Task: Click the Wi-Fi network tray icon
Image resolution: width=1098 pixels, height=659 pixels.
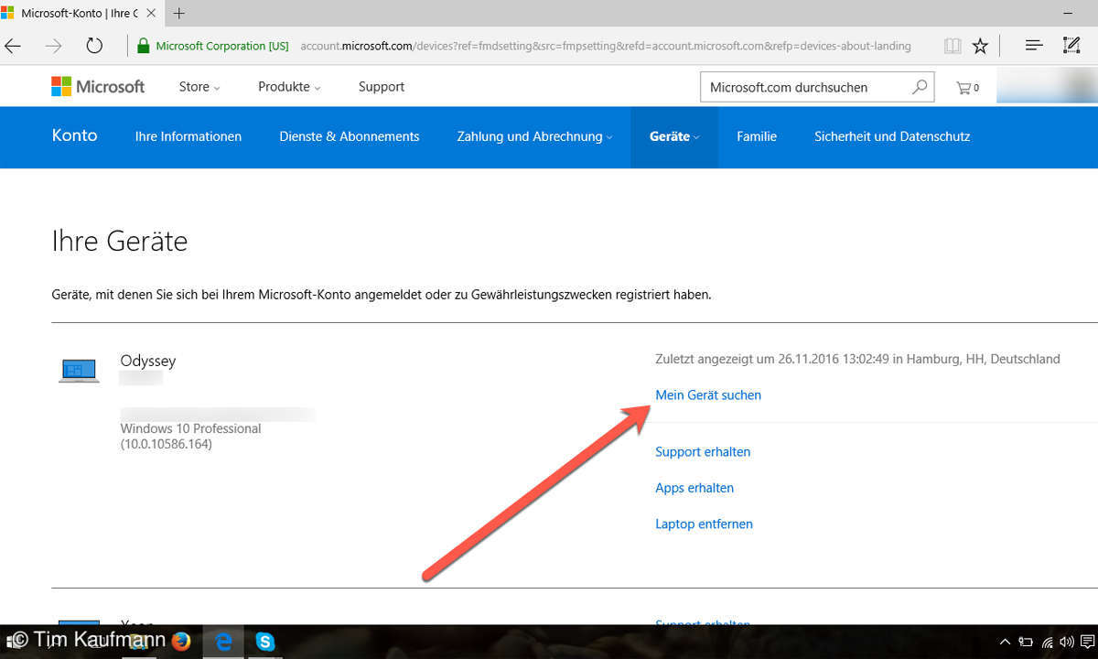Action: coord(1048,642)
